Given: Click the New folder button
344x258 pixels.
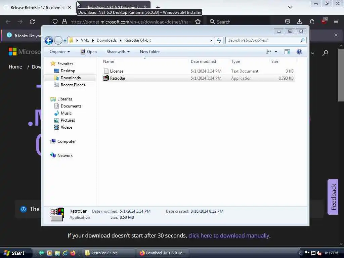Looking at the screenshot, I should tap(150, 52).
